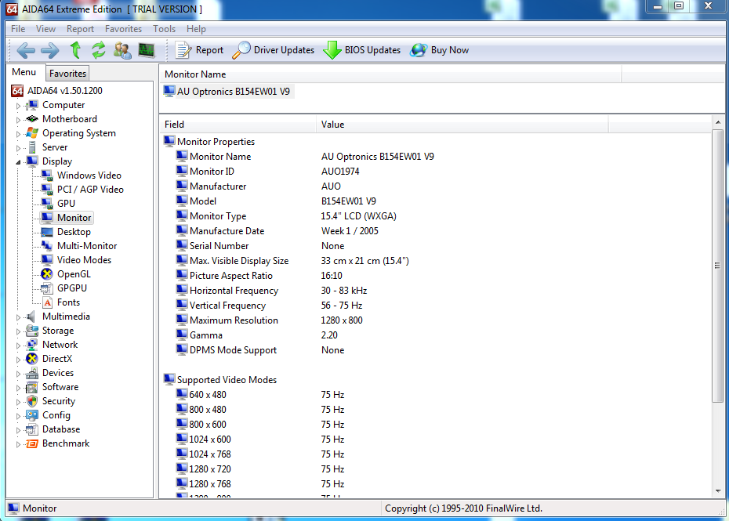
Task: Expand the Server tree node
Action: coord(18,148)
